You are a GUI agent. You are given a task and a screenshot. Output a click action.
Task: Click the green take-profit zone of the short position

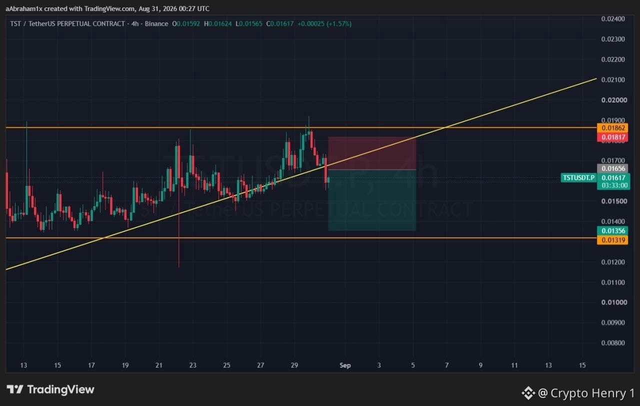click(372, 200)
